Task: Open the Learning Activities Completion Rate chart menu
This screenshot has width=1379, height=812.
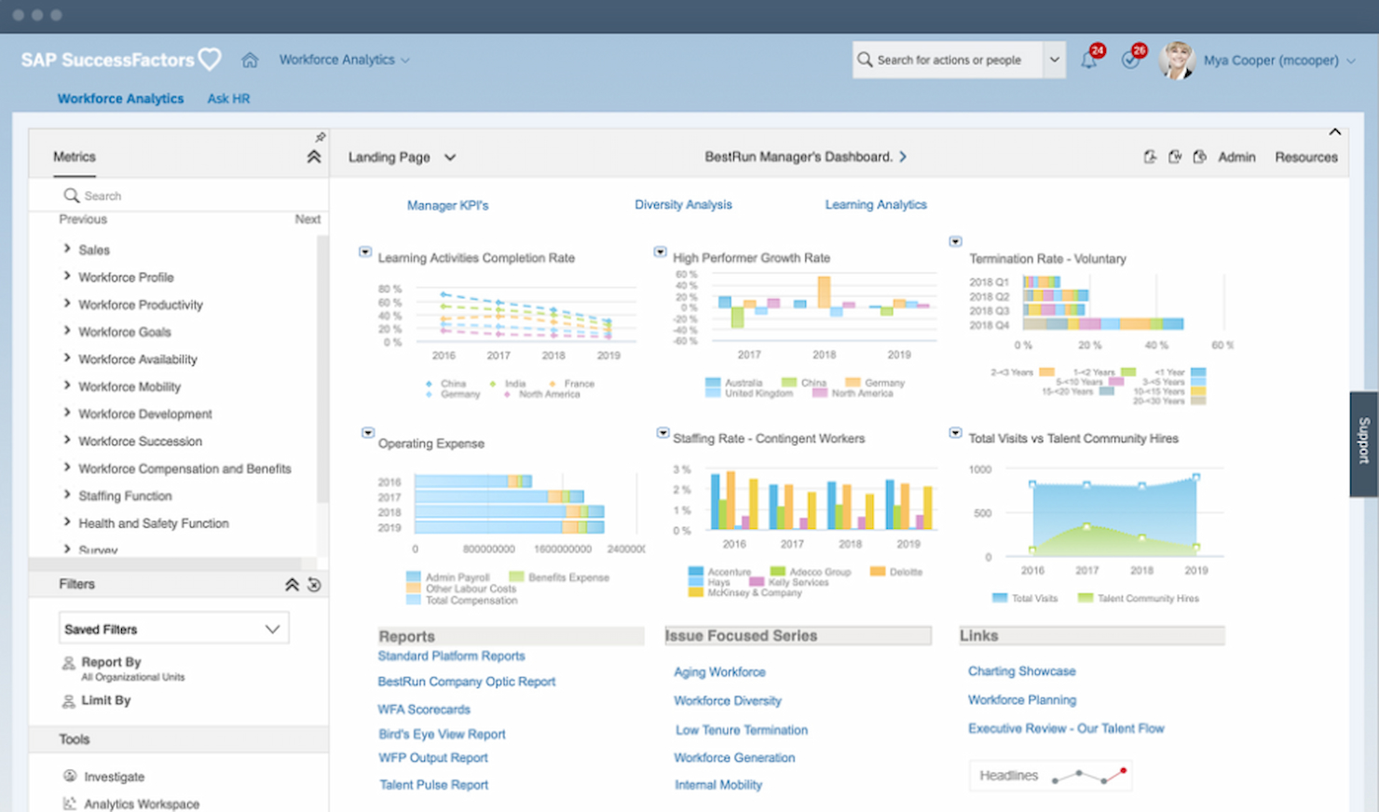Action: 365,252
